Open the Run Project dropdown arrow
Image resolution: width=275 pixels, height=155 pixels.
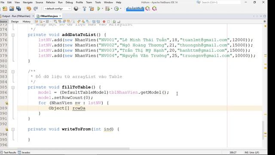click(x=102, y=9)
